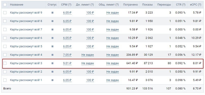Click spent value 641.40 ₽
Image resolution: width=205 pixels, height=95 pixels.
[x=132, y=63]
